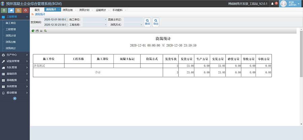Switch to the 运输统计 tab

[x=101, y=10]
